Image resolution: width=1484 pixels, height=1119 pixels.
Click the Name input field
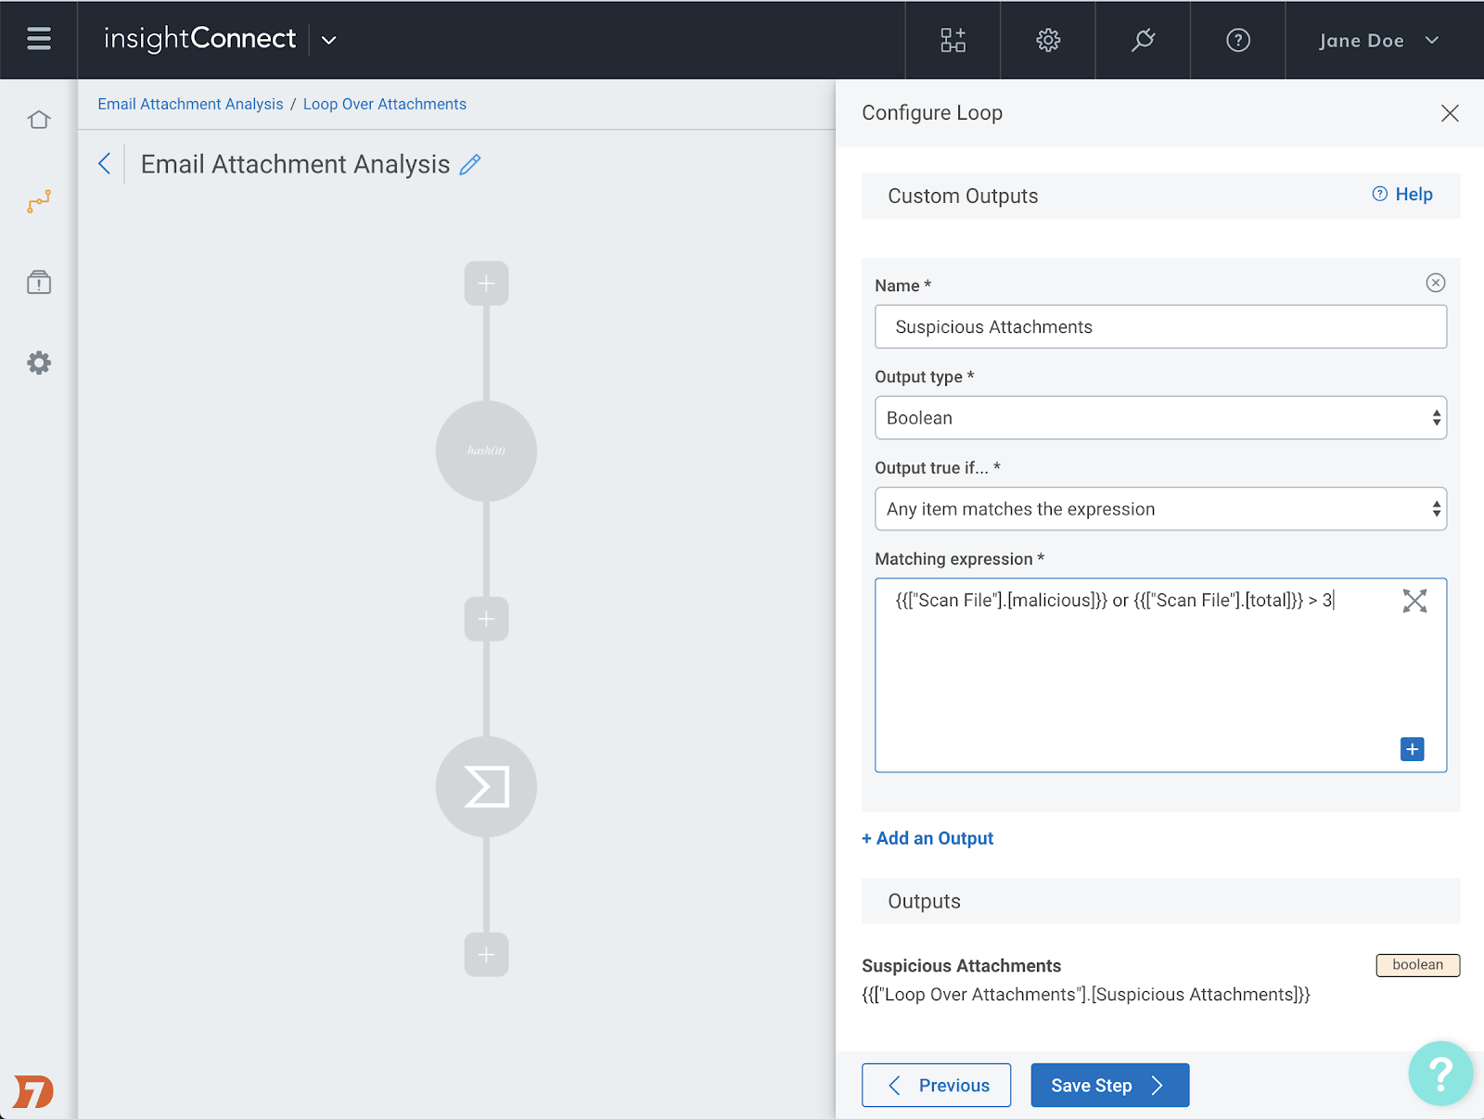(x=1159, y=327)
